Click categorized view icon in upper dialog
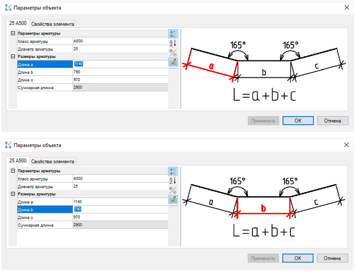This screenshot has height=272, width=355. pyautogui.click(x=173, y=34)
